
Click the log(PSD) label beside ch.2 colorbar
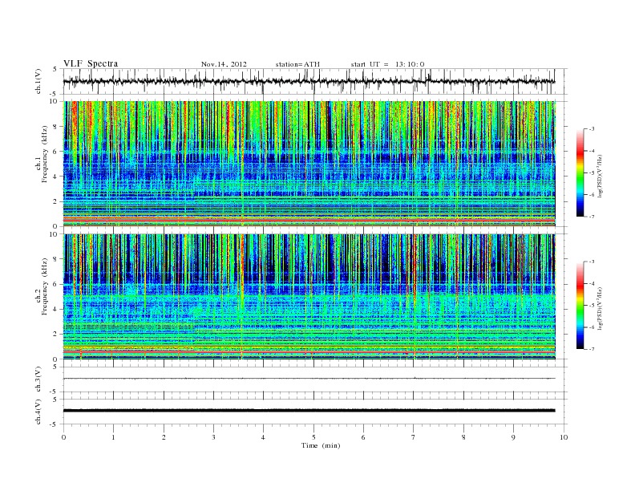click(600, 309)
